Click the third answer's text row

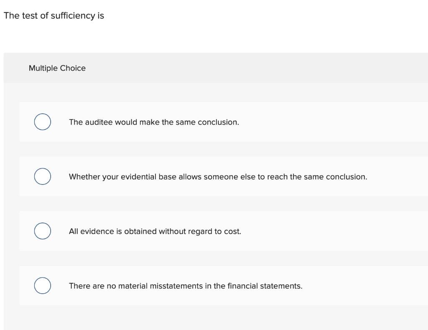[x=155, y=231]
